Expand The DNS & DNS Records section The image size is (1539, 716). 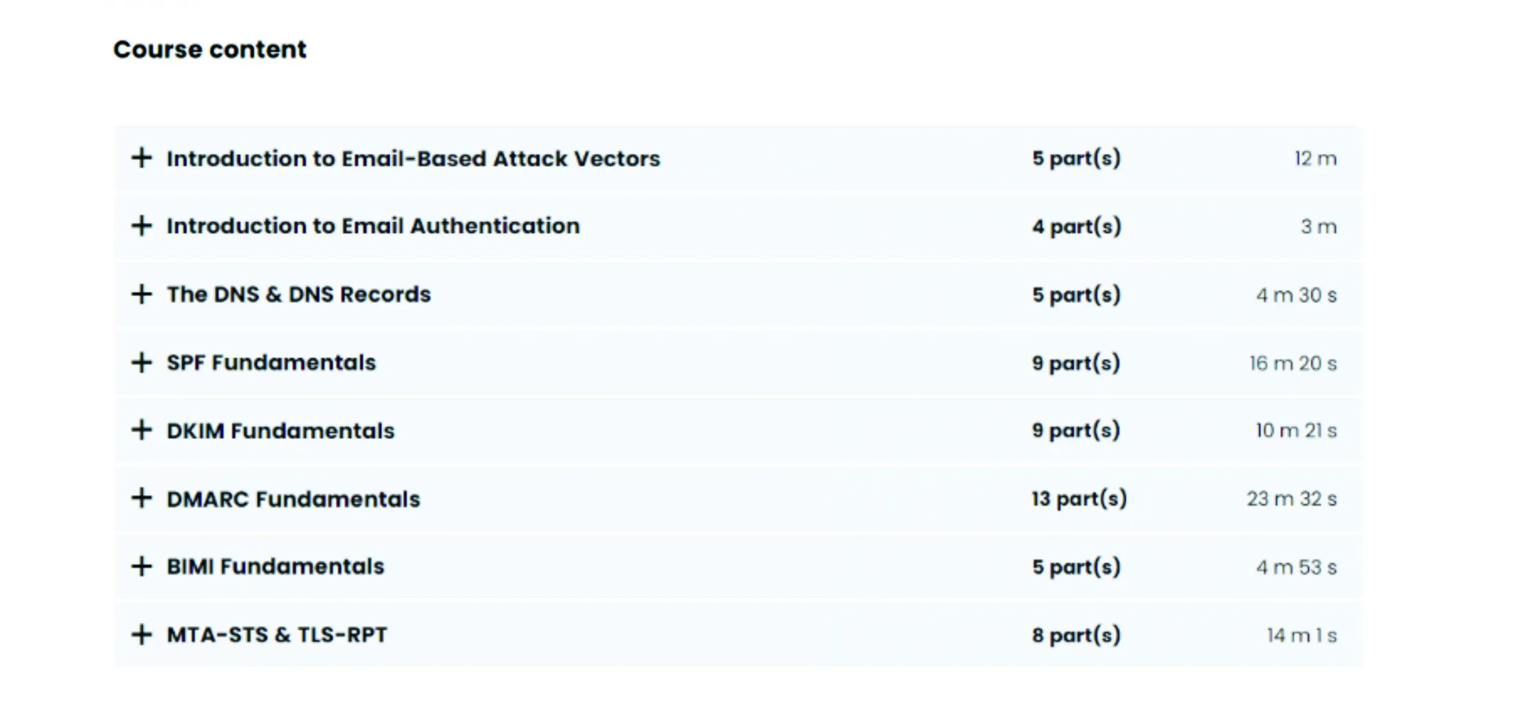click(x=141, y=295)
